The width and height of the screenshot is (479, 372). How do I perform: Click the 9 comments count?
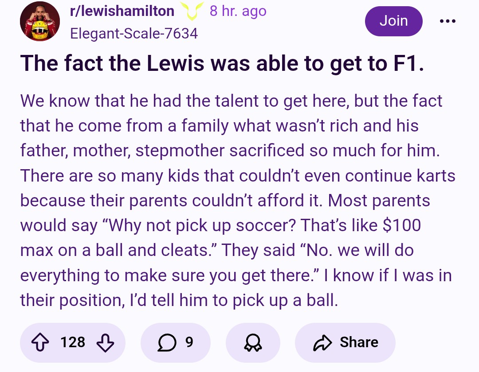point(189,342)
